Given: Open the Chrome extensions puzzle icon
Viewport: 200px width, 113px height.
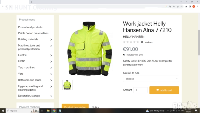Looking at the screenshot, I should tap(186, 7).
